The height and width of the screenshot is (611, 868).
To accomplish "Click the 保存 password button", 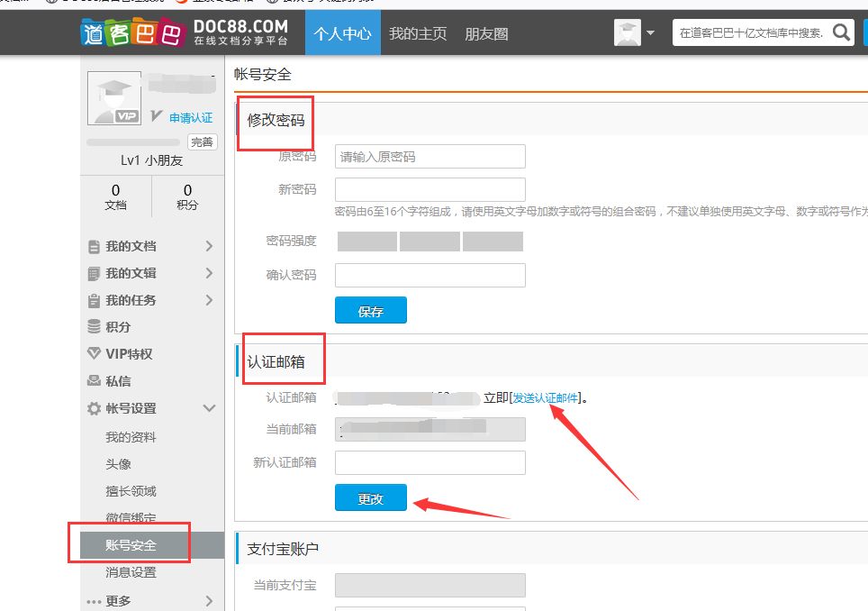I will [x=370, y=311].
